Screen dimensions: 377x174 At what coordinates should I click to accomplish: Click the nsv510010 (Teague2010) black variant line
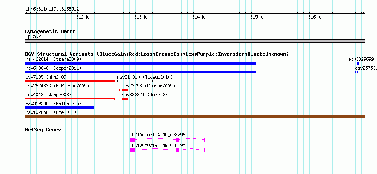point(135,81)
